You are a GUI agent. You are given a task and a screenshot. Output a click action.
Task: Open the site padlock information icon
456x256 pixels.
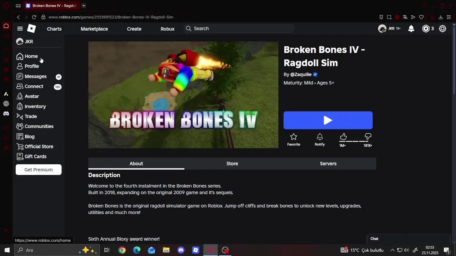click(43, 17)
